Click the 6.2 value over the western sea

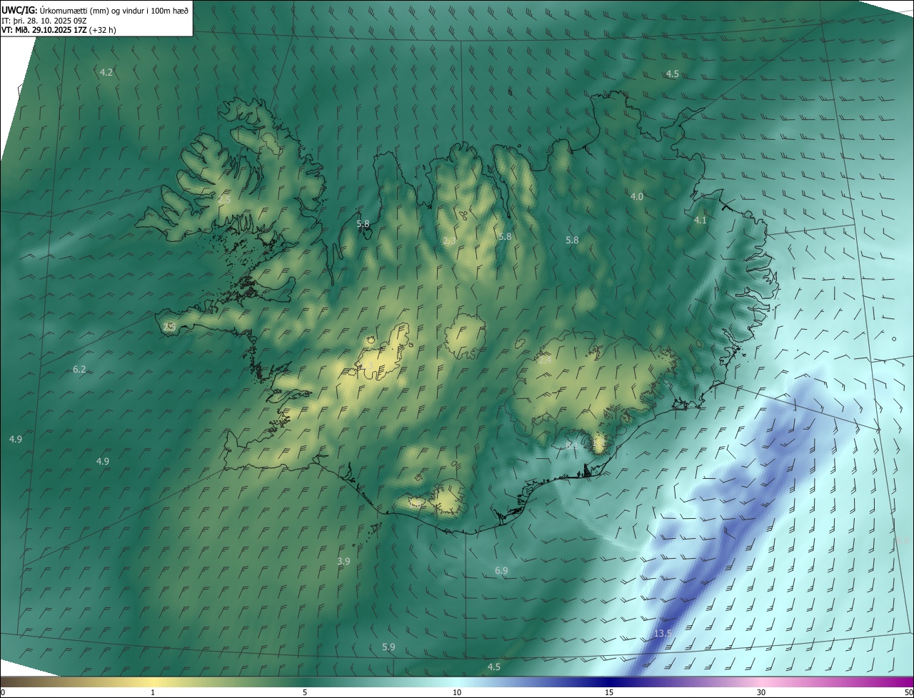point(79,369)
